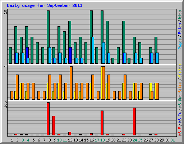Click the day label "22"
This screenshot has height=144, width=184.
tap(124, 140)
